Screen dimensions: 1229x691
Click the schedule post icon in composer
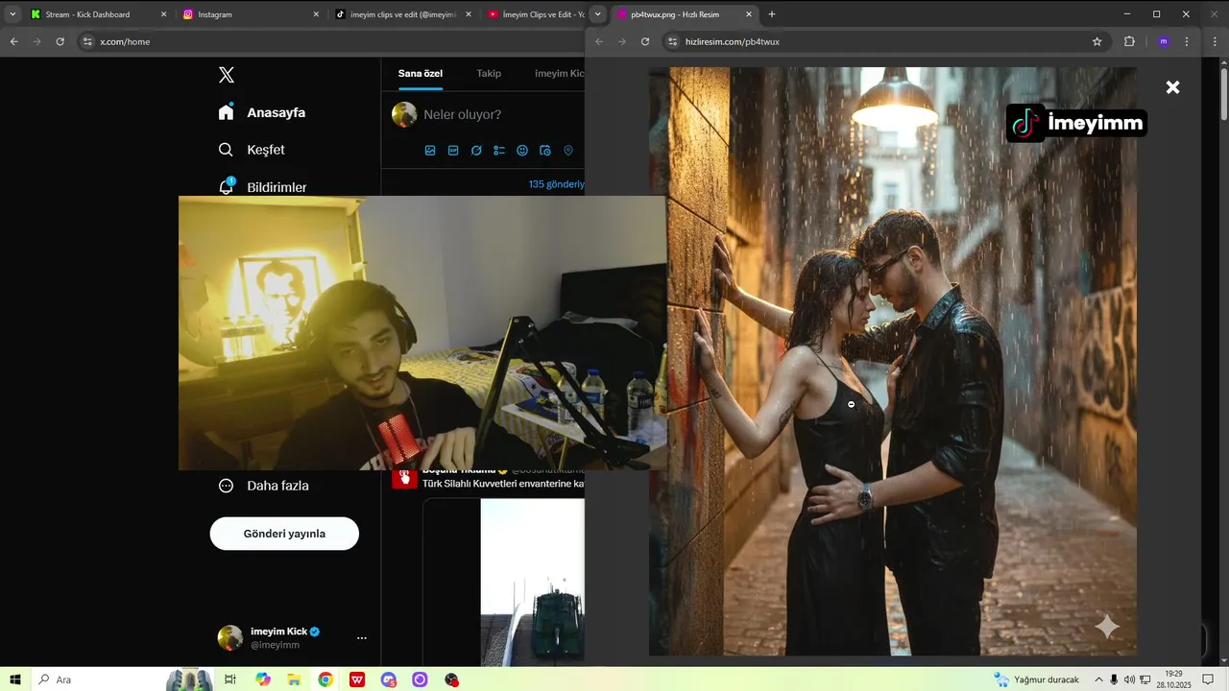click(545, 151)
